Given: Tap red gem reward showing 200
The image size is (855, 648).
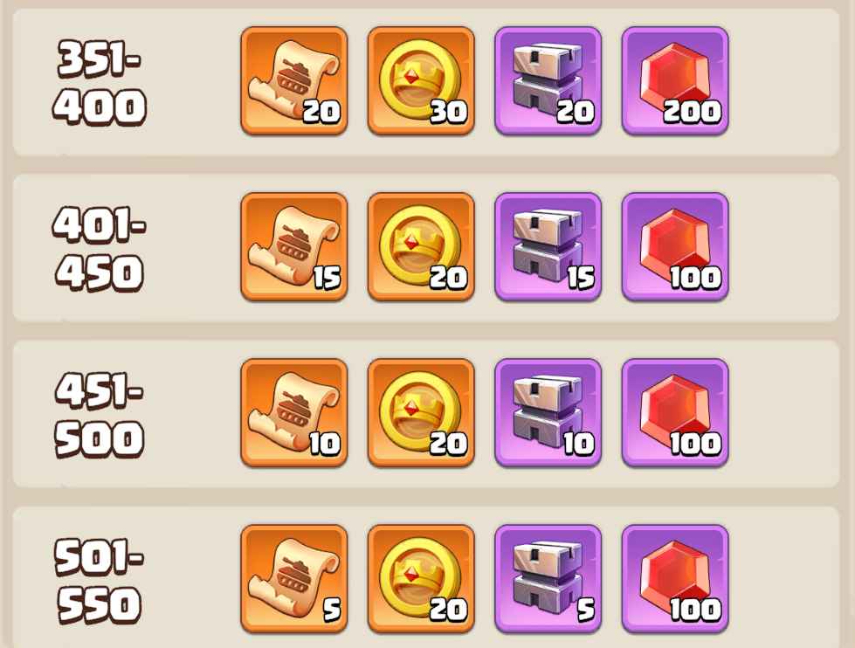Looking at the screenshot, I should coord(675,80).
